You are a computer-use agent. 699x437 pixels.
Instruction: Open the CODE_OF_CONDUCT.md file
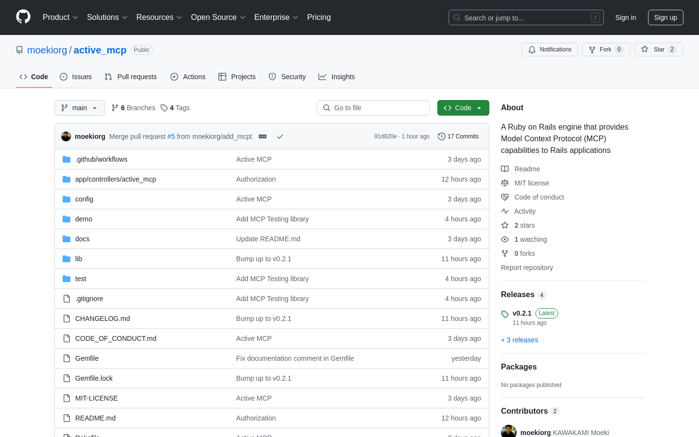116,338
